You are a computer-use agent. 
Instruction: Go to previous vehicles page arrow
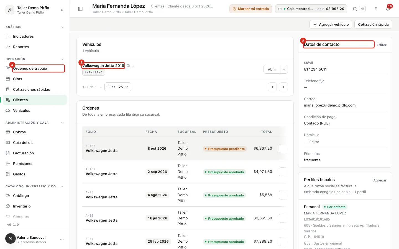[272, 87]
